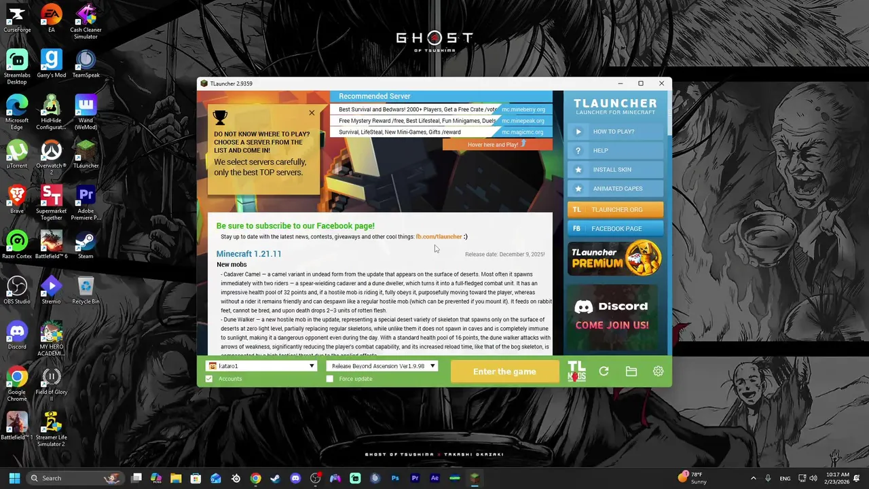Image resolution: width=869 pixels, height=489 pixels.
Task: Open the game folder icon in TLauncher
Action: (631, 372)
